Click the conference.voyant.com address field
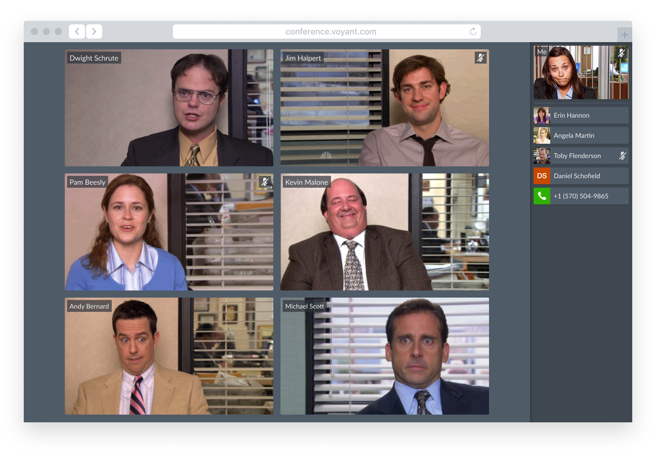The height and width of the screenshot is (455, 656). tap(326, 31)
